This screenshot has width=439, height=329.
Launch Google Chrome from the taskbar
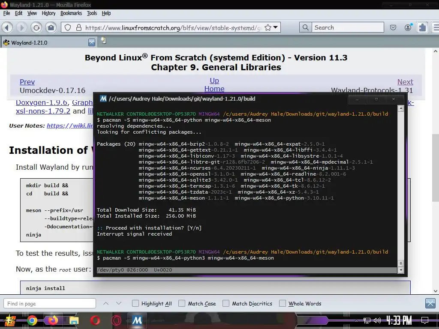click(32, 320)
